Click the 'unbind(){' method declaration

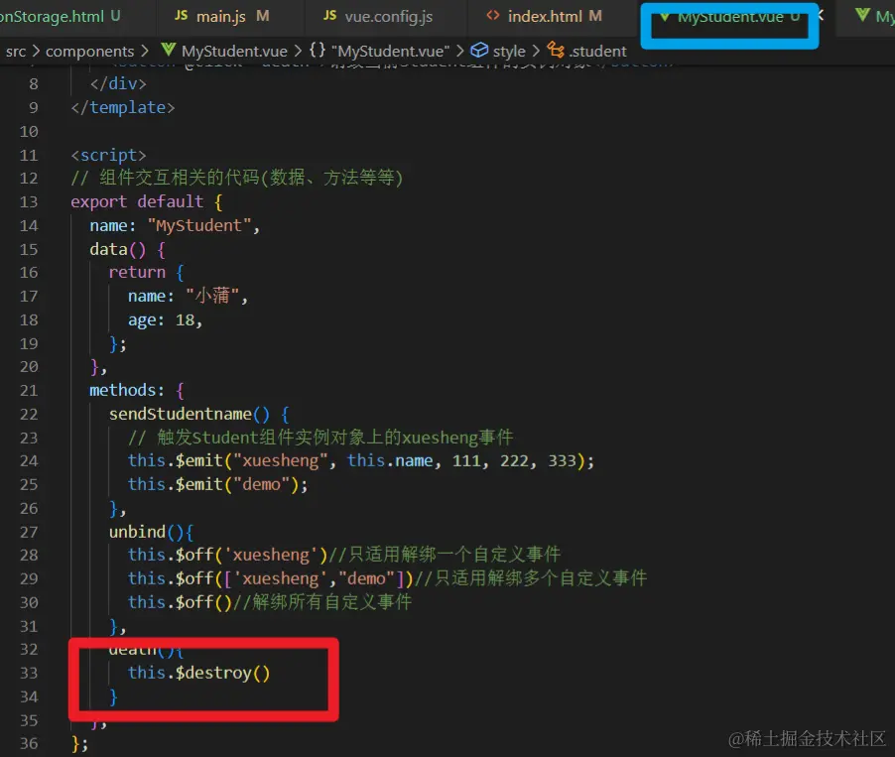pos(151,532)
